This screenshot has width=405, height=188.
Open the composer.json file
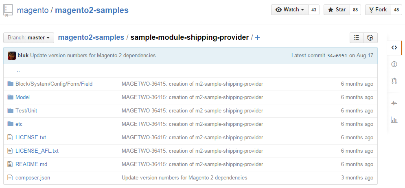33,178
